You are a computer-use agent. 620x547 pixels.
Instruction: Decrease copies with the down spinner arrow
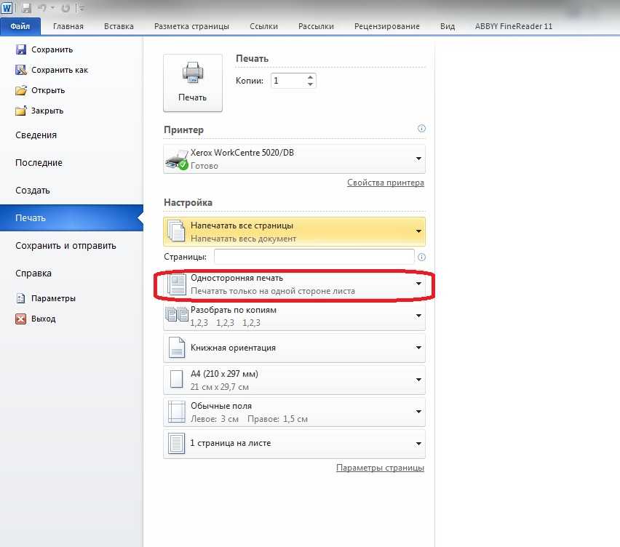pyautogui.click(x=311, y=84)
